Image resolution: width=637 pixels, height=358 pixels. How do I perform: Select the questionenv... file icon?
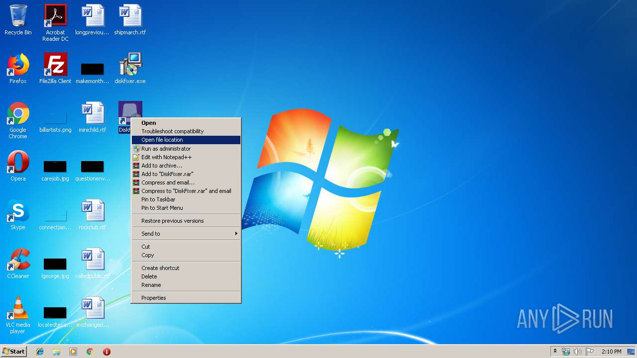pyautogui.click(x=93, y=171)
